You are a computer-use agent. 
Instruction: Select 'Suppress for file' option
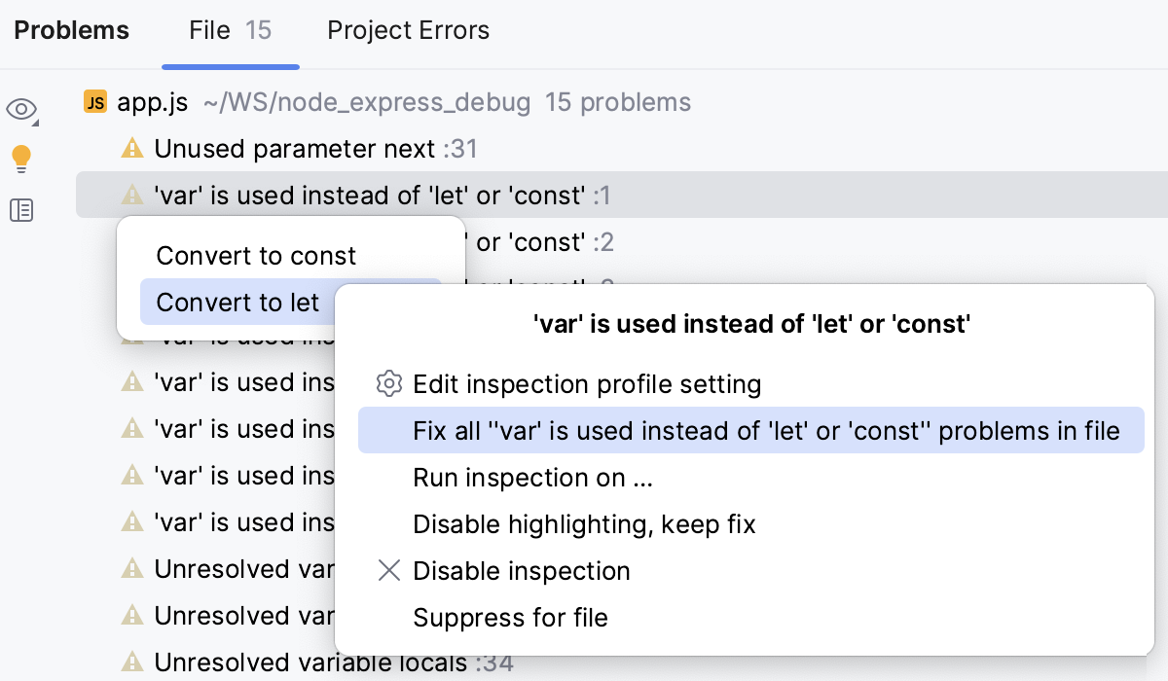pyautogui.click(x=510, y=618)
